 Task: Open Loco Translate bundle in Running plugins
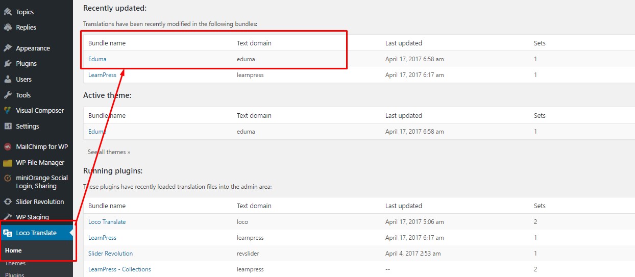[107, 222]
